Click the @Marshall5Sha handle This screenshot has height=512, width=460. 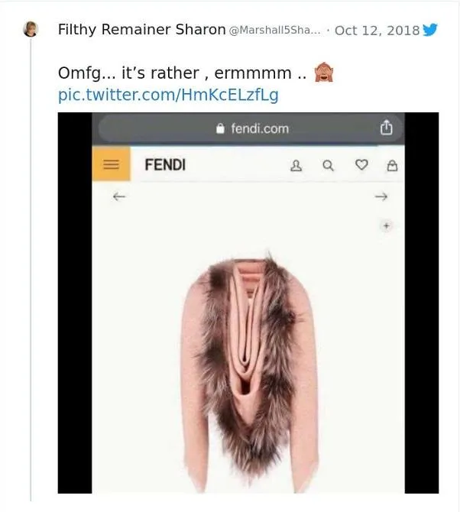pyautogui.click(x=275, y=31)
